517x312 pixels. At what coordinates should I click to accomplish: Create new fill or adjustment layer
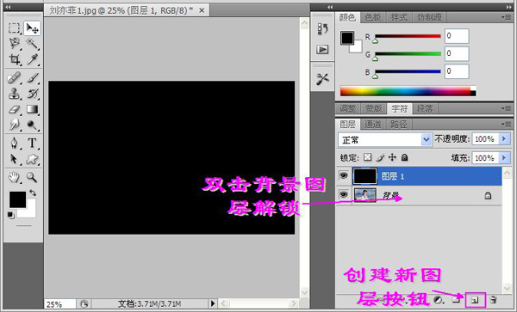pos(439,299)
